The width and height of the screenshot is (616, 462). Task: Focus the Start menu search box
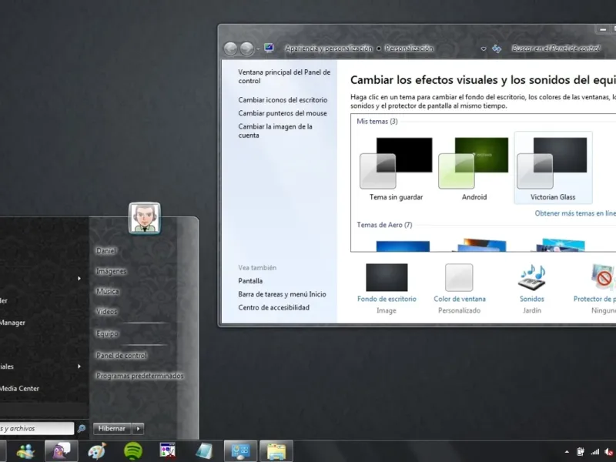[x=36, y=429]
